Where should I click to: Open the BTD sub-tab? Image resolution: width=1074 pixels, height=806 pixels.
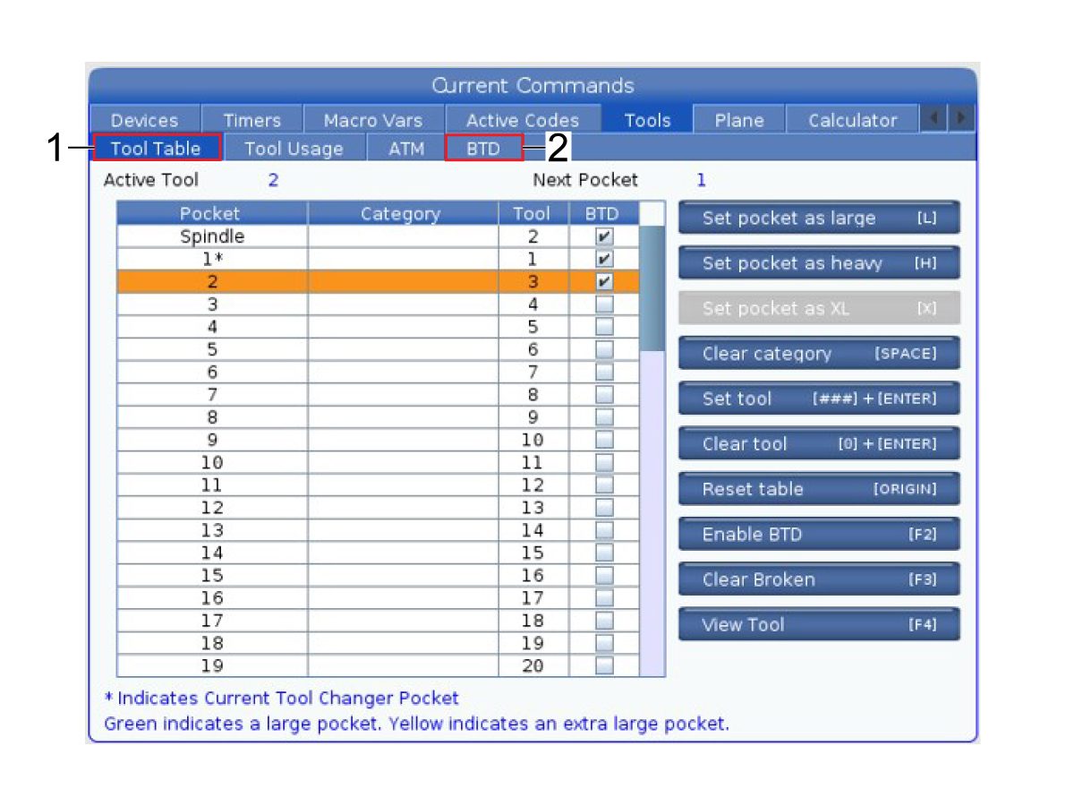(x=483, y=149)
